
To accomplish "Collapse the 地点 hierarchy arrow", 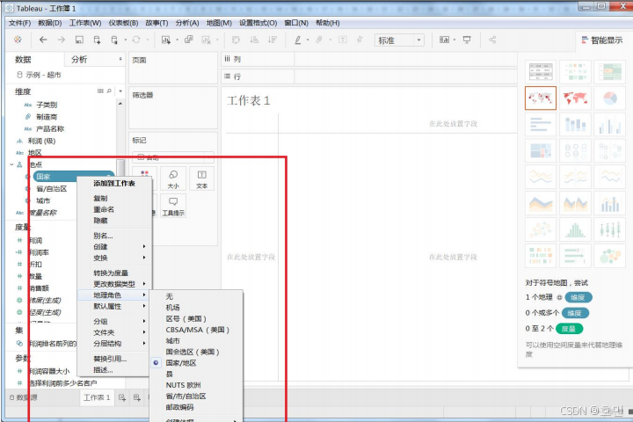I will click(11, 164).
